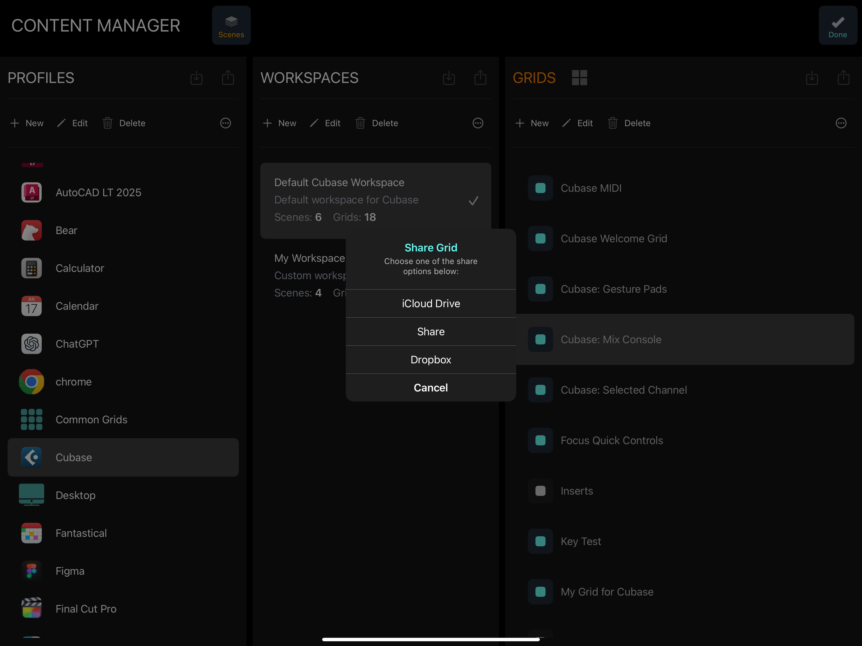This screenshot has width=862, height=646.
Task: Click New in the Workspaces panel
Action: [x=280, y=123]
